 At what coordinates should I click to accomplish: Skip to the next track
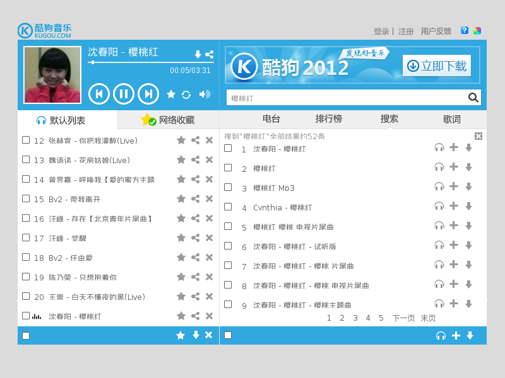[x=148, y=94]
